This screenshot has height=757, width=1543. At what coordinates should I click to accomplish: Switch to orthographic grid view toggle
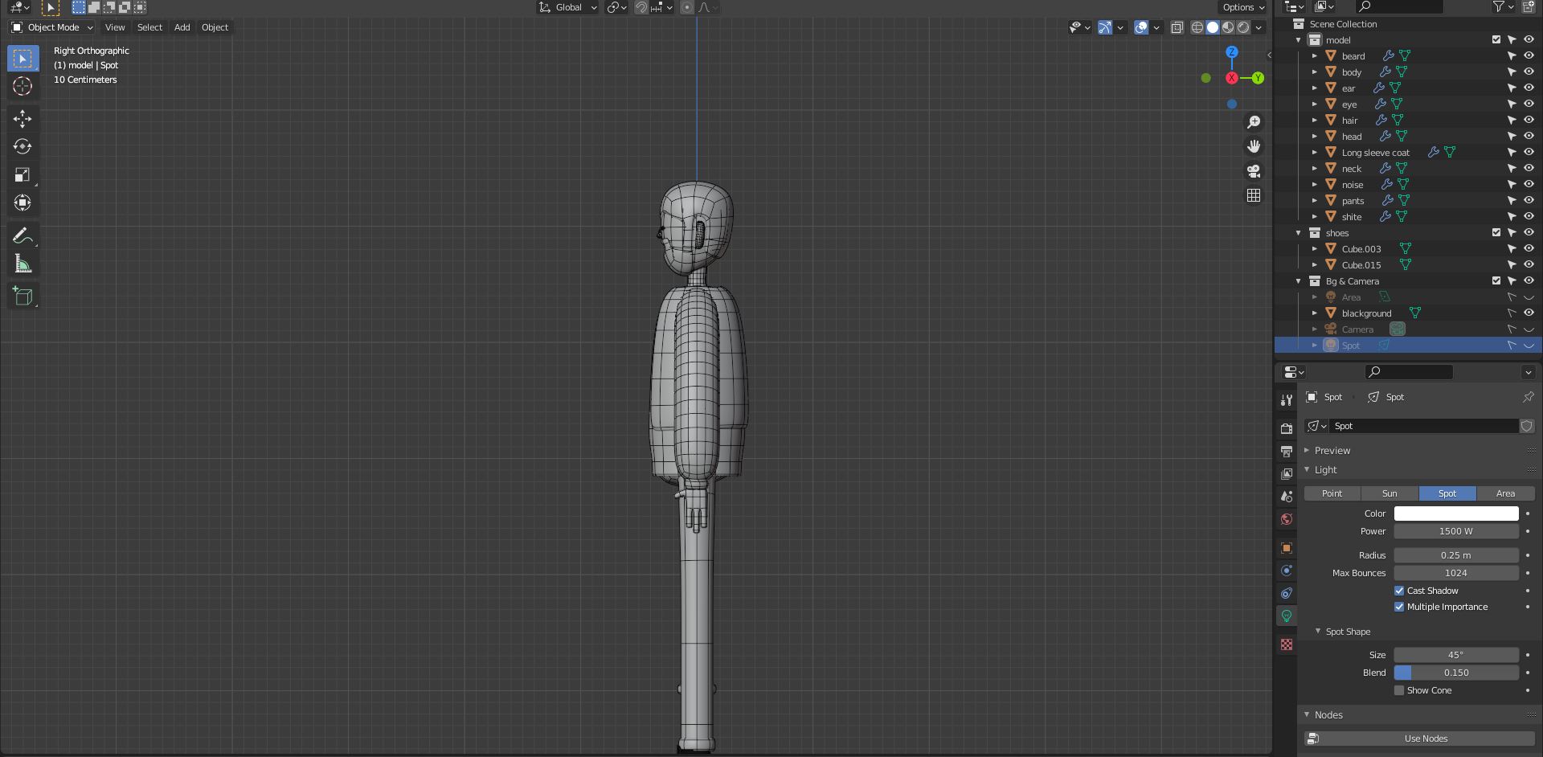coord(1253,195)
